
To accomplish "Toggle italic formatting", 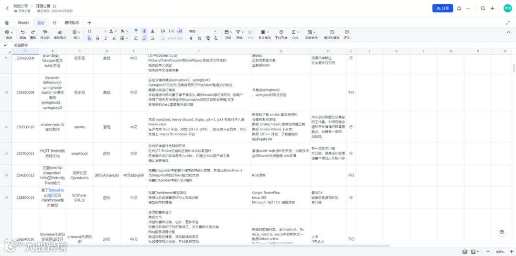I will coord(106,38).
